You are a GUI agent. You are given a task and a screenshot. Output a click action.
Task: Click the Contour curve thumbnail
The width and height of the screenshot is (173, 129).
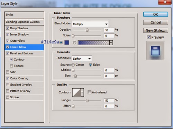(x=76, y=92)
